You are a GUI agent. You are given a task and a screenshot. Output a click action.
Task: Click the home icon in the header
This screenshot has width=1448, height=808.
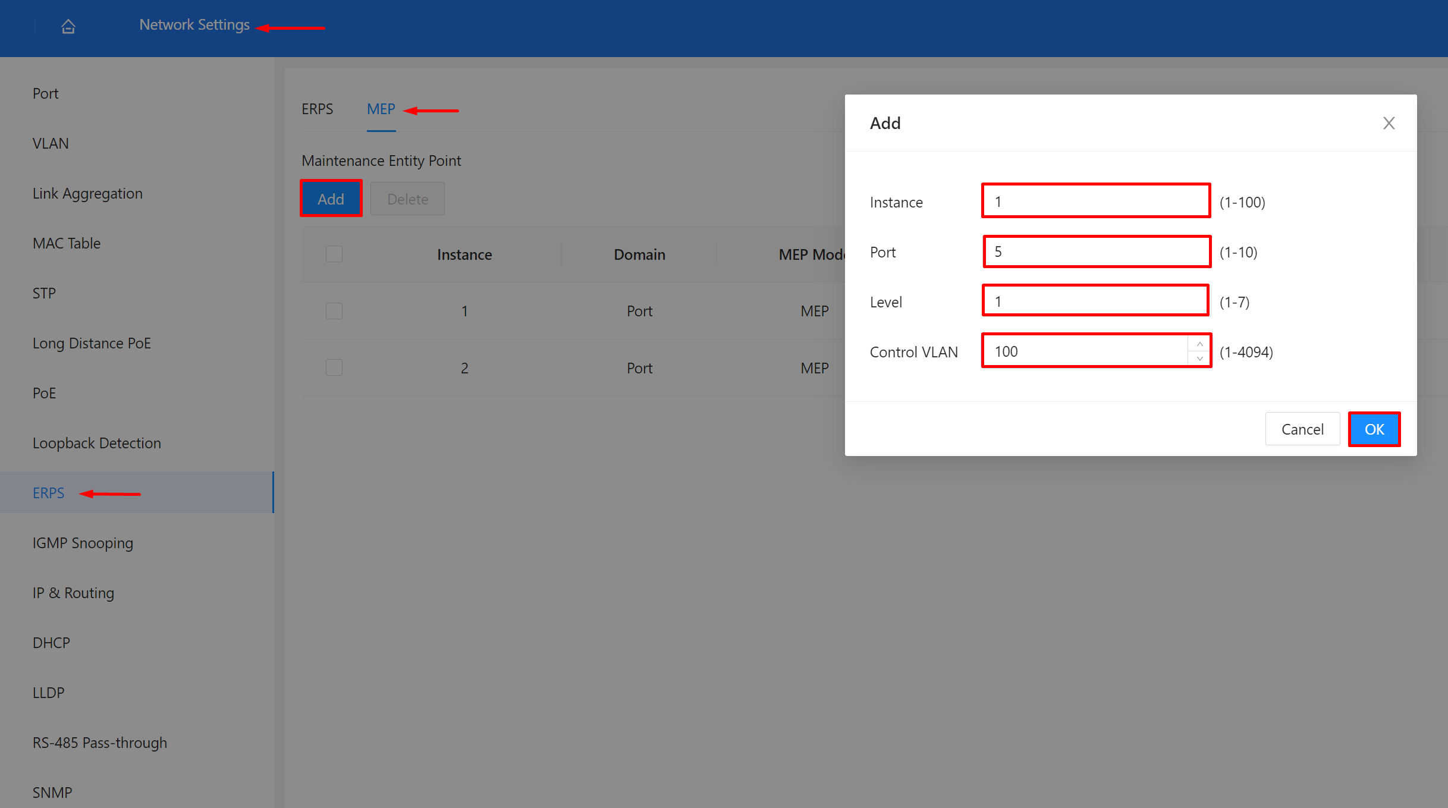click(x=68, y=26)
